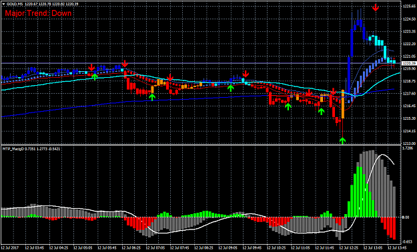Click the 1216.45 price scale label

click(x=409, y=106)
